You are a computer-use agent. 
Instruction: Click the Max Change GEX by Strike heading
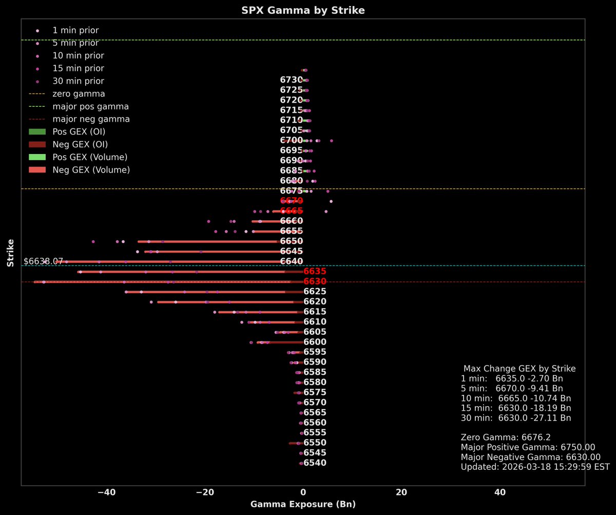pyautogui.click(x=519, y=369)
